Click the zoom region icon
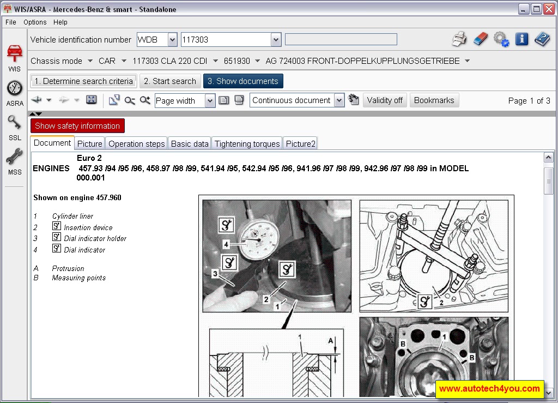Image resolution: width=558 pixels, height=403 pixels. 114,100
